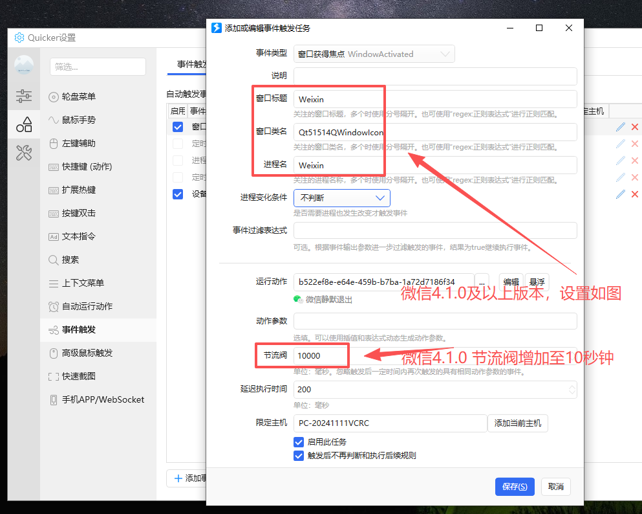Click the 保存(S) button
The image size is (642, 514).
pyautogui.click(x=515, y=487)
